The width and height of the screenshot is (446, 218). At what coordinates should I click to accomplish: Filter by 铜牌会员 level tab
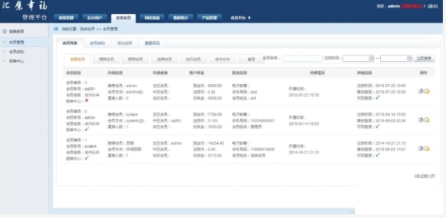click(x=106, y=59)
